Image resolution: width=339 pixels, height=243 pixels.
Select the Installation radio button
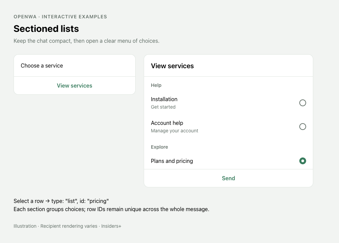(302, 103)
